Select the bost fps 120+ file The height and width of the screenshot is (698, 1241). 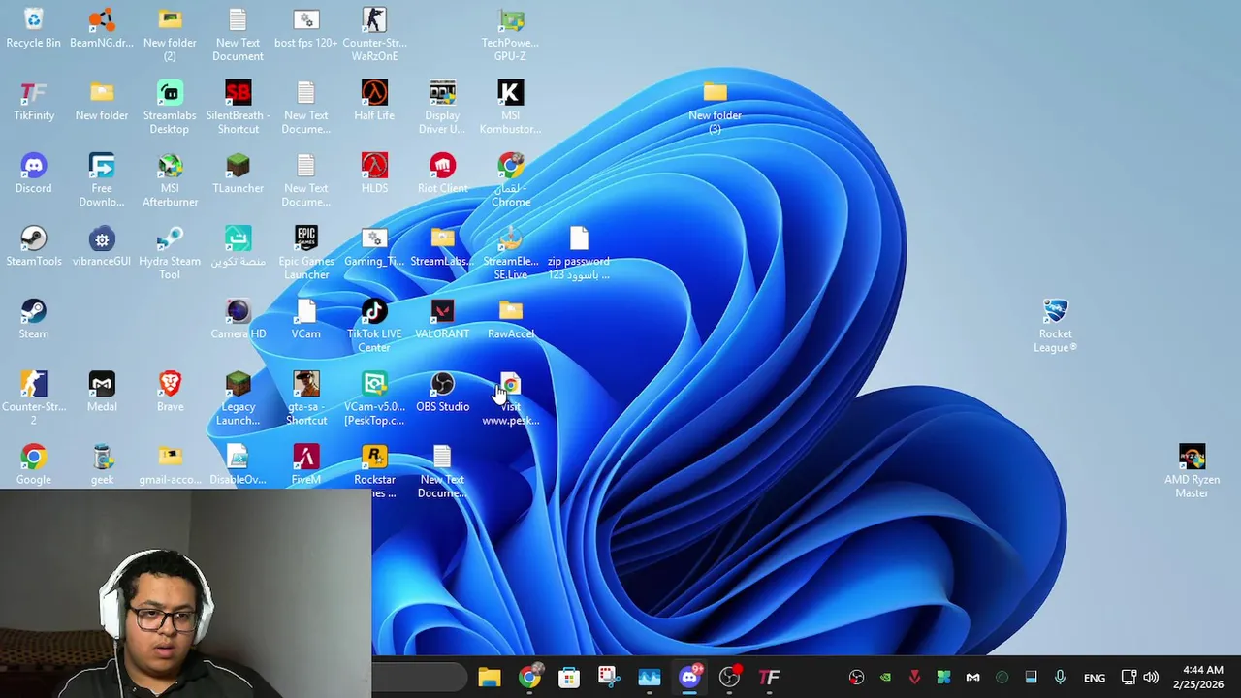[x=306, y=28]
